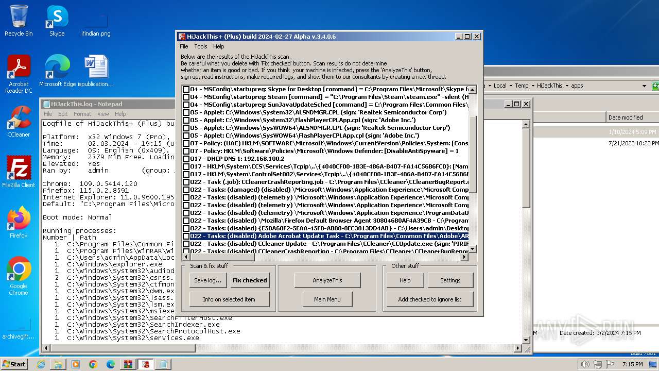Open the Recycle Bin desktop icon
Screen dimensions: 659x371
pyautogui.click(x=19, y=21)
